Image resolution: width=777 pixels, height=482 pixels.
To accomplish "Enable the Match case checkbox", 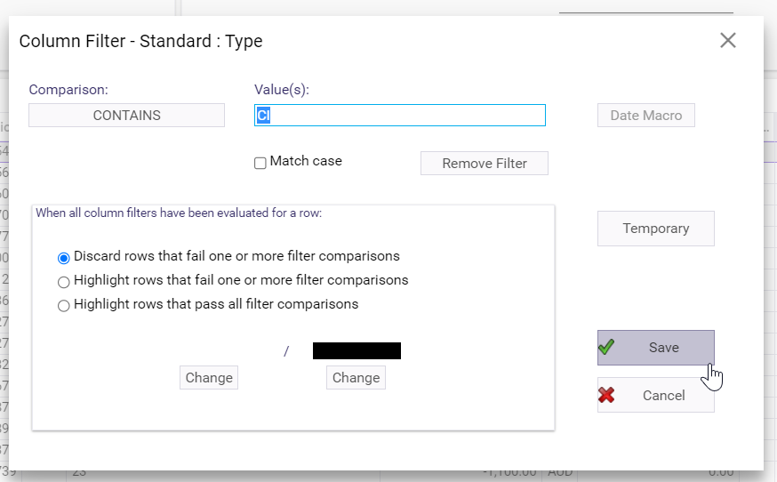I will (x=260, y=163).
